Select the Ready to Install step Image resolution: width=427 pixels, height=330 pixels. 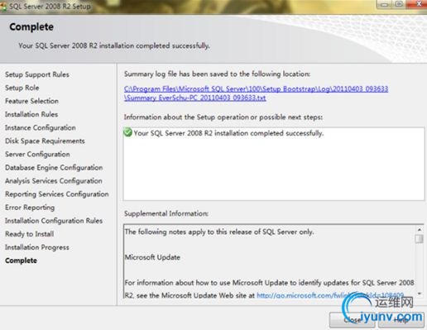click(29, 234)
